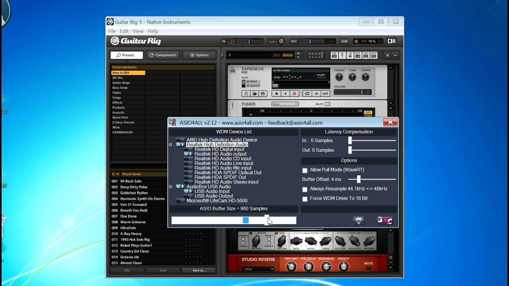Toggle the output Limit button

tap(330, 41)
